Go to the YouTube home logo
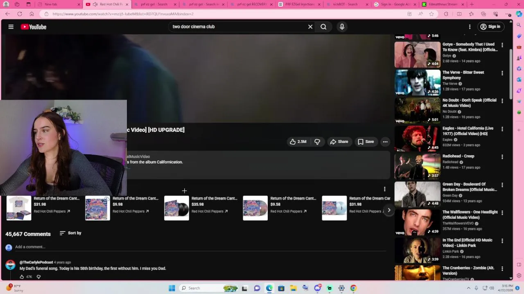Image resolution: width=524 pixels, height=294 pixels. (34, 27)
